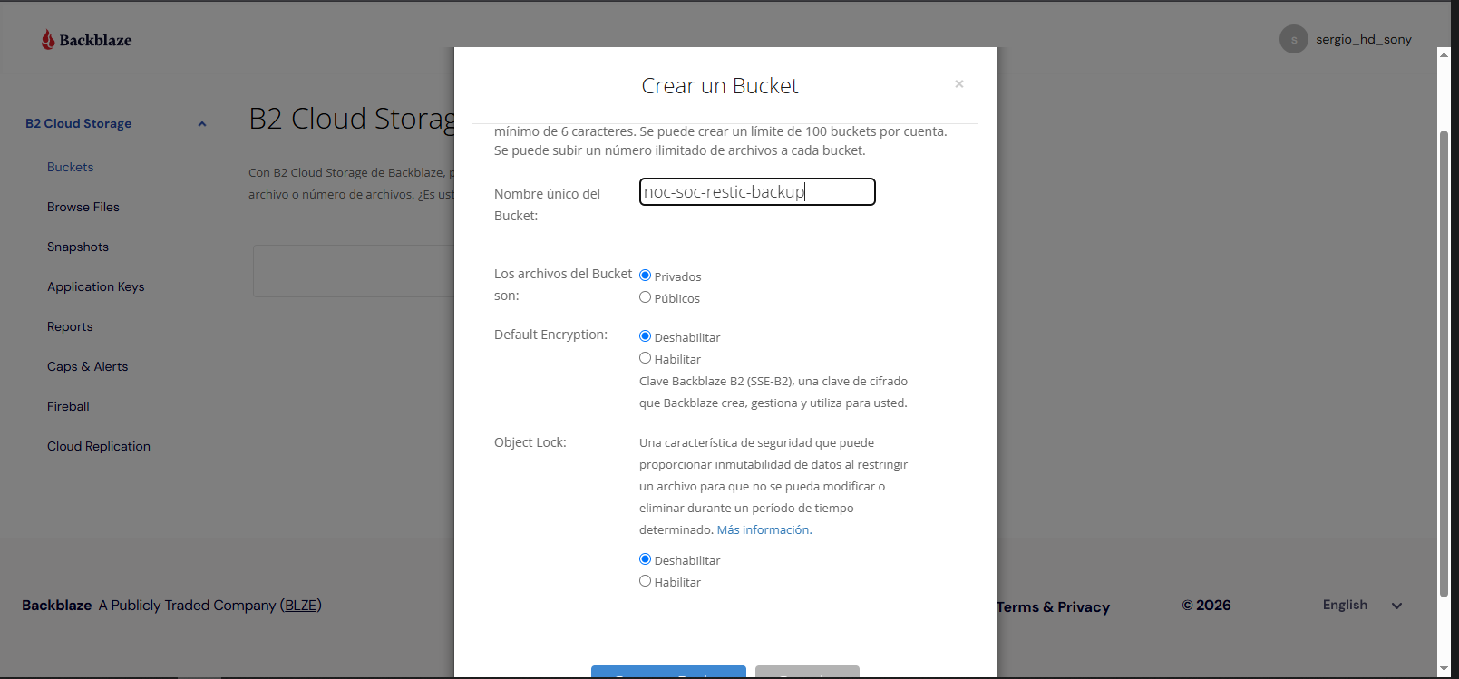Focus the bucket name input field
Screen dimensions: 1459x679
pos(757,192)
